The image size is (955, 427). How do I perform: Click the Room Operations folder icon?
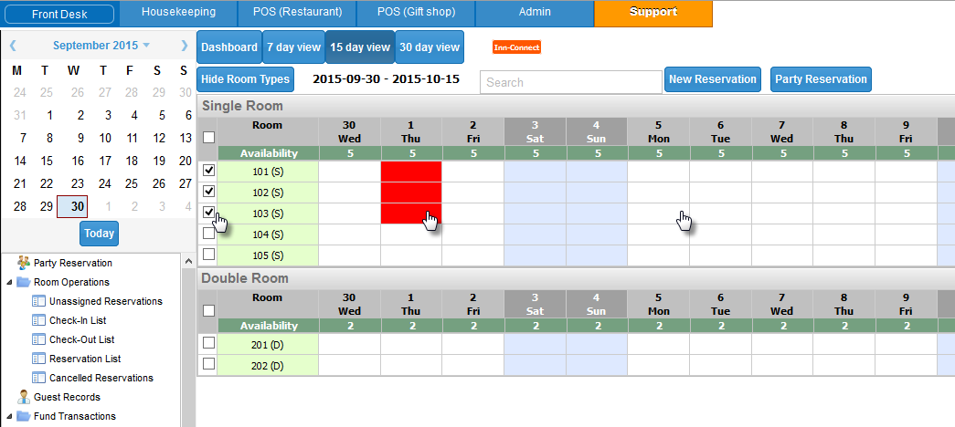coord(23,282)
